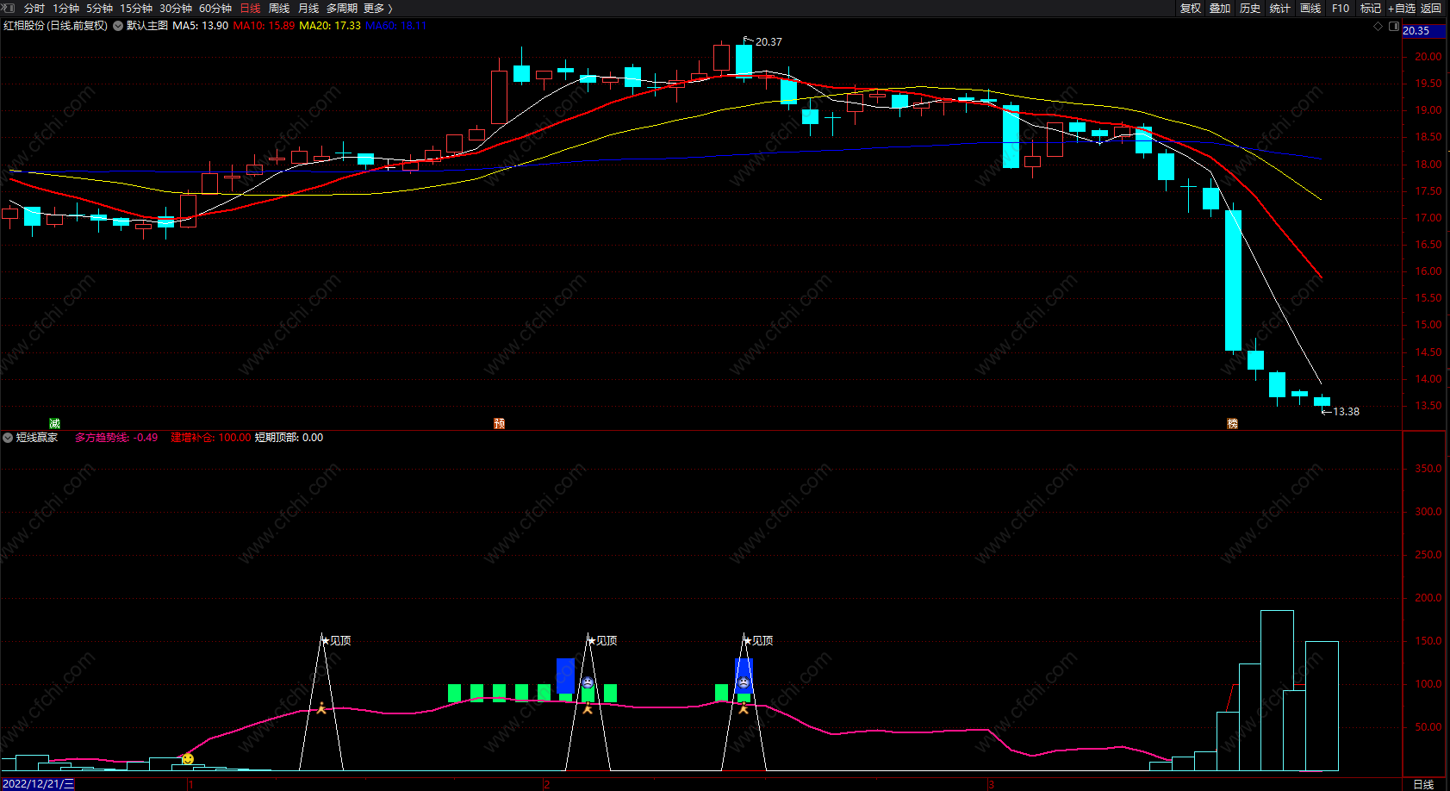Click the 默认主图 main chart label

click(x=147, y=26)
